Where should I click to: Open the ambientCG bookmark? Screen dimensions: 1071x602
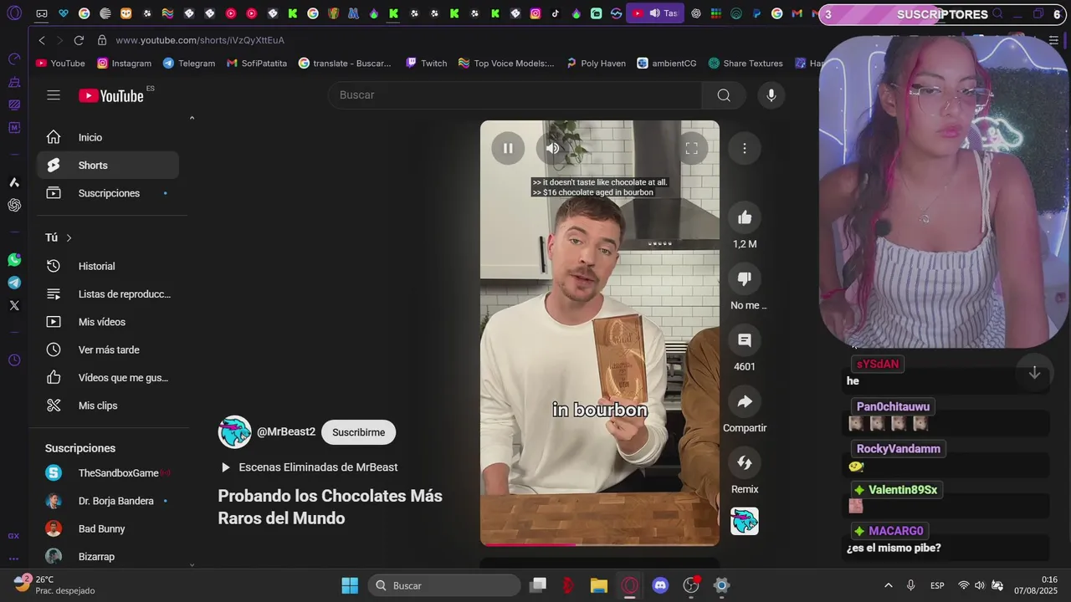(667, 63)
